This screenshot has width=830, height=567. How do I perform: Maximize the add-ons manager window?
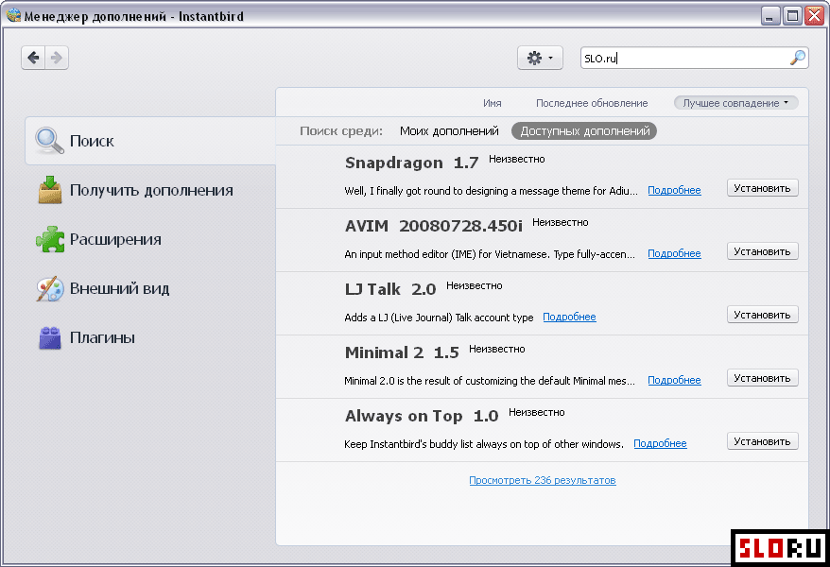click(x=792, y=16)
